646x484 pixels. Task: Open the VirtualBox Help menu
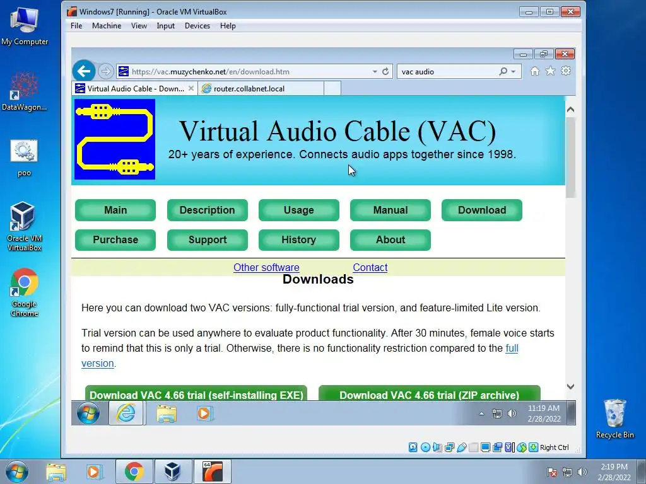point(228,25)
